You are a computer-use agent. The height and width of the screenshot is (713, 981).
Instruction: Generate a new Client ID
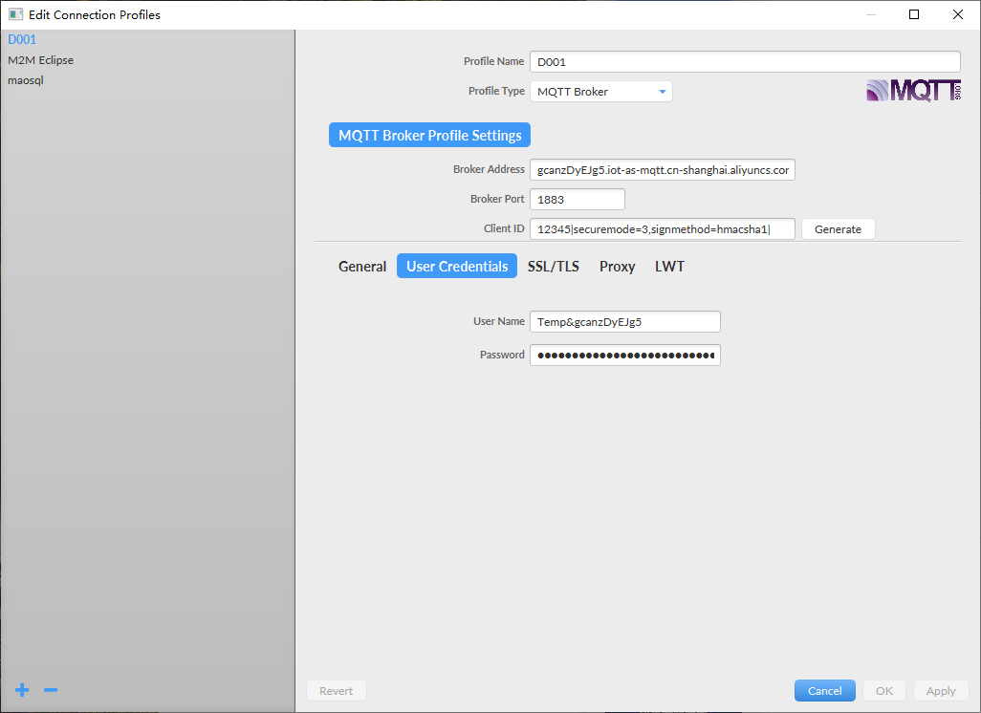coord(838,229)
